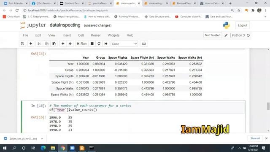
Task: Open the cell type Code dropdown
Action: coord(124,44)
